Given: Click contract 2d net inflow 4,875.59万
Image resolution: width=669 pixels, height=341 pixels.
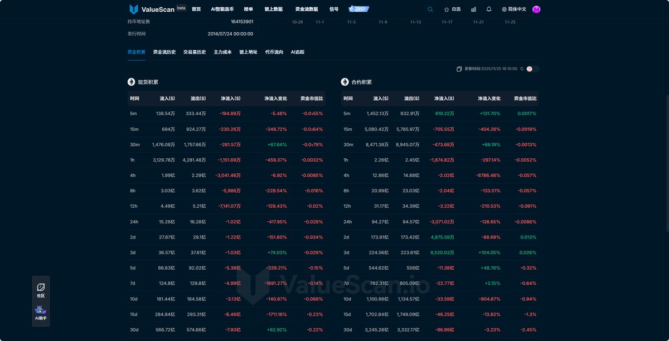Looking at the screenshot, I should click(443, 237).
